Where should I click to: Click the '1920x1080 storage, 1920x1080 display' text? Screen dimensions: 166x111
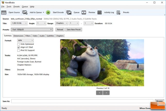tap(33, 75)
